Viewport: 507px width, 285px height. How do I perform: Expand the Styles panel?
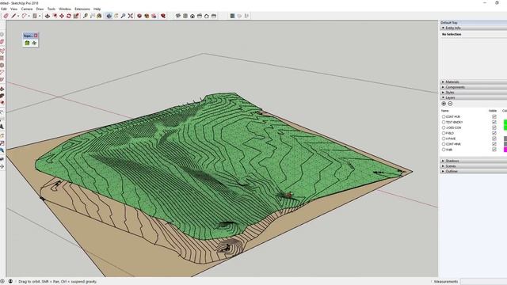coord(474,93)
